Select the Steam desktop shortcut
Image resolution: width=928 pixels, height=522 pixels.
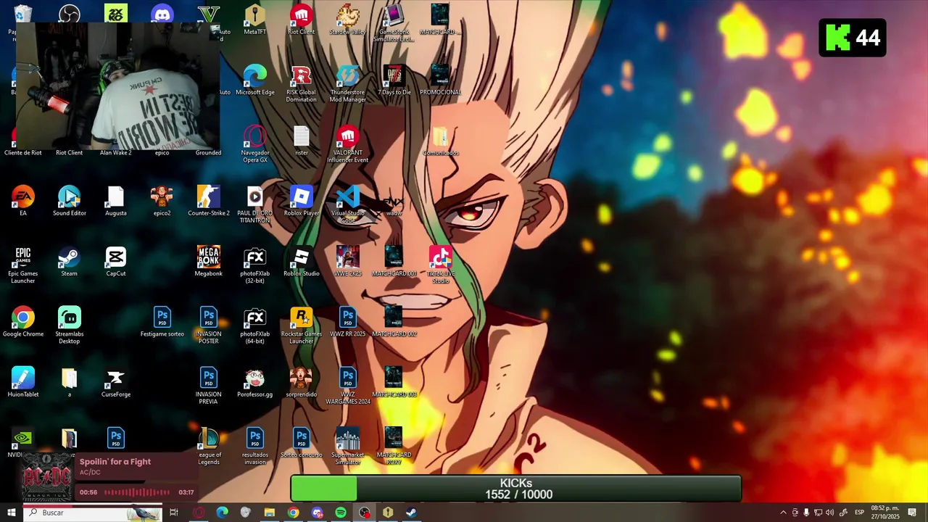(x=69, y=261)
